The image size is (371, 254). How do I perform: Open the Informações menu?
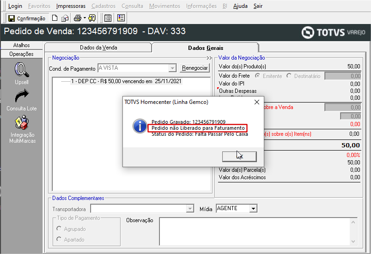click(x=201, y=6)
